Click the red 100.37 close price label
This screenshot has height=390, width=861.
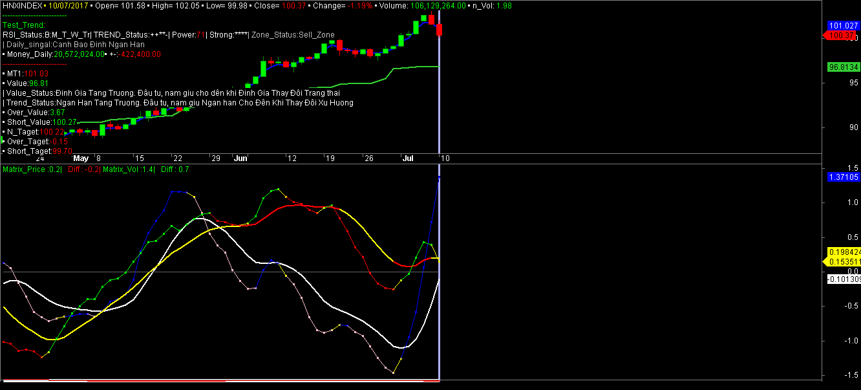click(x=842, y=36)
